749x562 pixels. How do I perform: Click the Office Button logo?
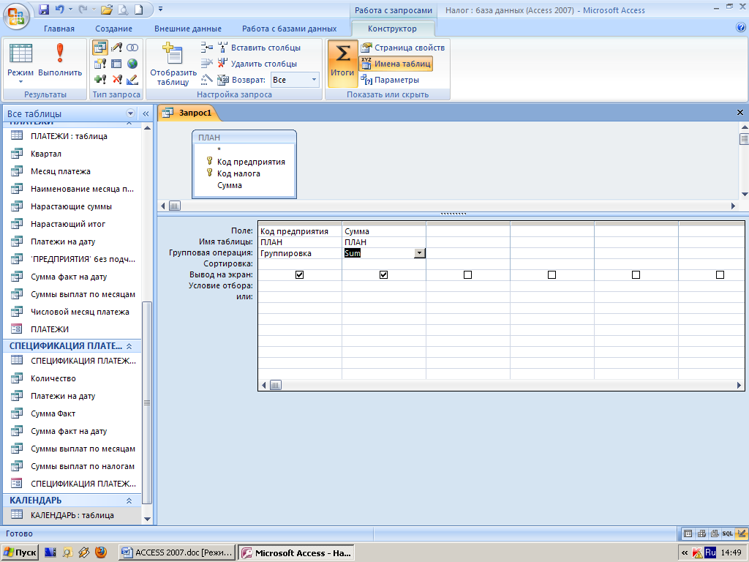[x=16, y=16]
